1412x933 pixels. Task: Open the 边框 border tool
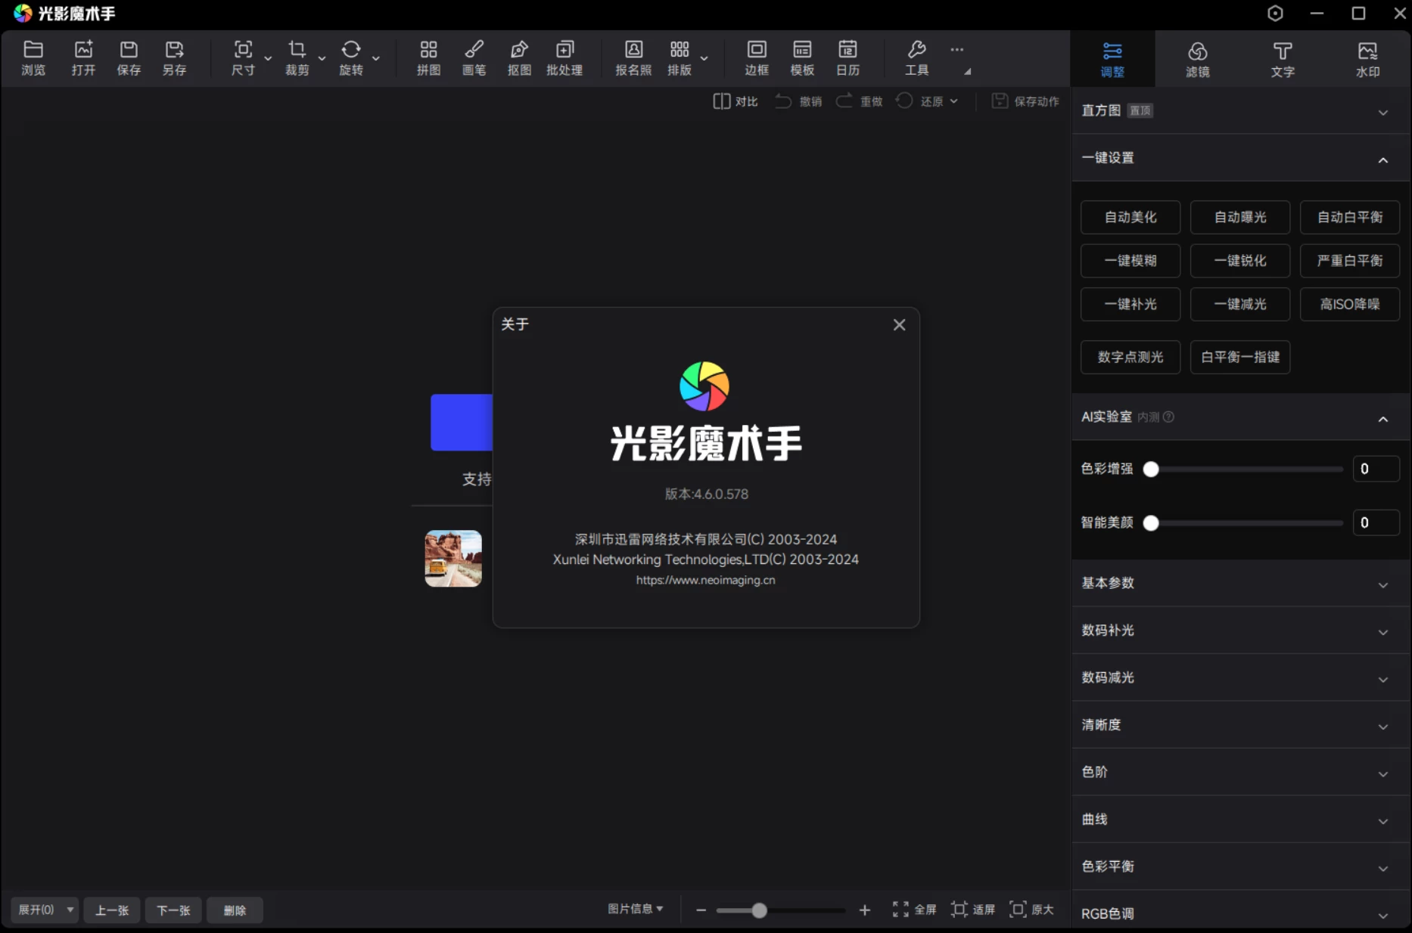pyautogui.click(x=757, y=58)
